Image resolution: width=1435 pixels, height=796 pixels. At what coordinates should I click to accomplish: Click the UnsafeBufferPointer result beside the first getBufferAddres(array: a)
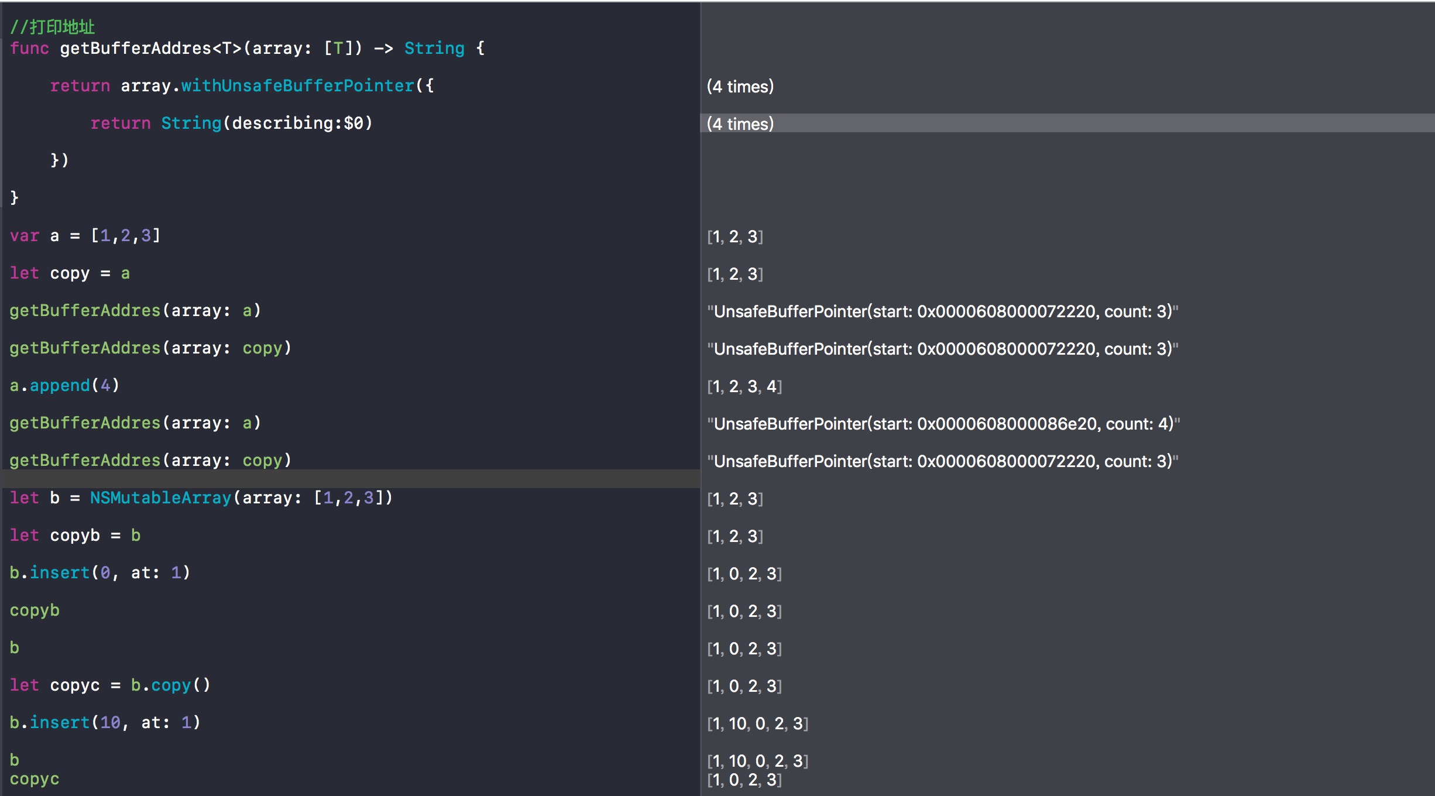coord(943,311)
